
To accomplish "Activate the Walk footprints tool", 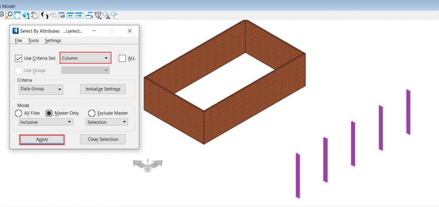I will (x=44, y=15).
